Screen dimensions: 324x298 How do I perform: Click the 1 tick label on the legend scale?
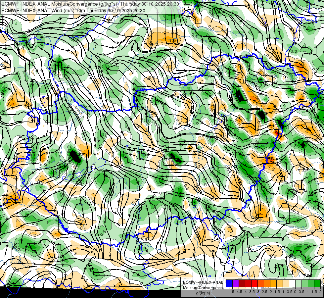pos(308,292)
